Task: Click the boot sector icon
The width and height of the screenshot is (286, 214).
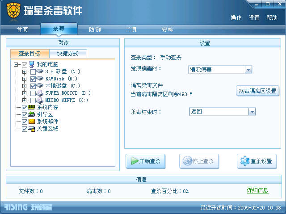Action: (31, 114)
